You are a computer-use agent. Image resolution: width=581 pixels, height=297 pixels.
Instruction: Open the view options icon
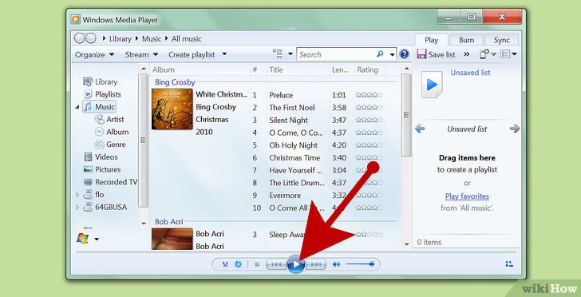pos(278,53)
